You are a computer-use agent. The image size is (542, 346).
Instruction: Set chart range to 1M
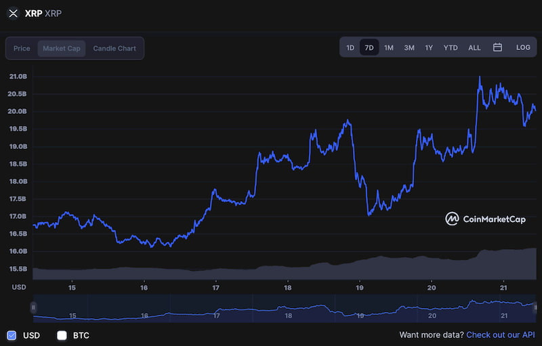pyautogui.click(x=389, y=47)
